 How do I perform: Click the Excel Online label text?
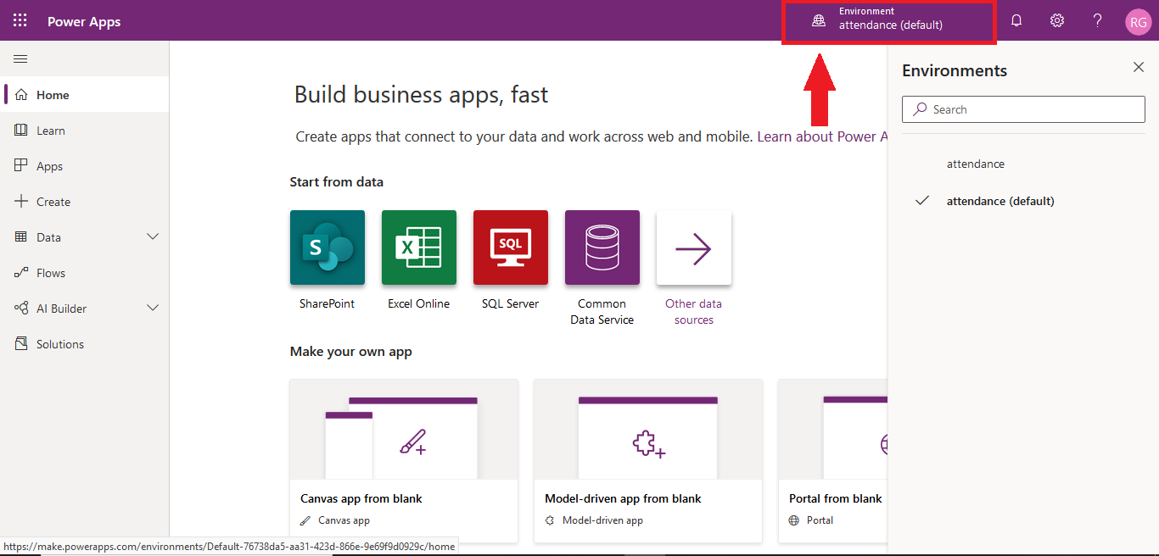point(419,303)
